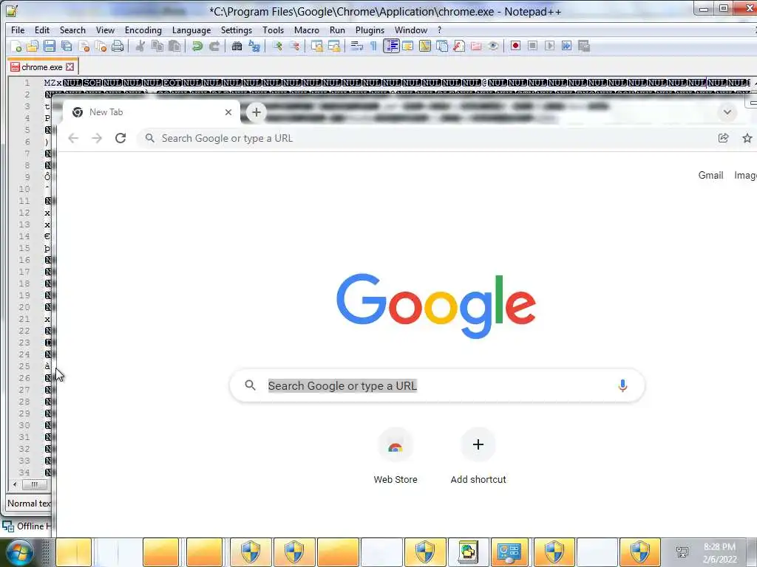Screen dimensions: 757x567
Task: Start voice search with microphone icon
Action: pos(622,385)
